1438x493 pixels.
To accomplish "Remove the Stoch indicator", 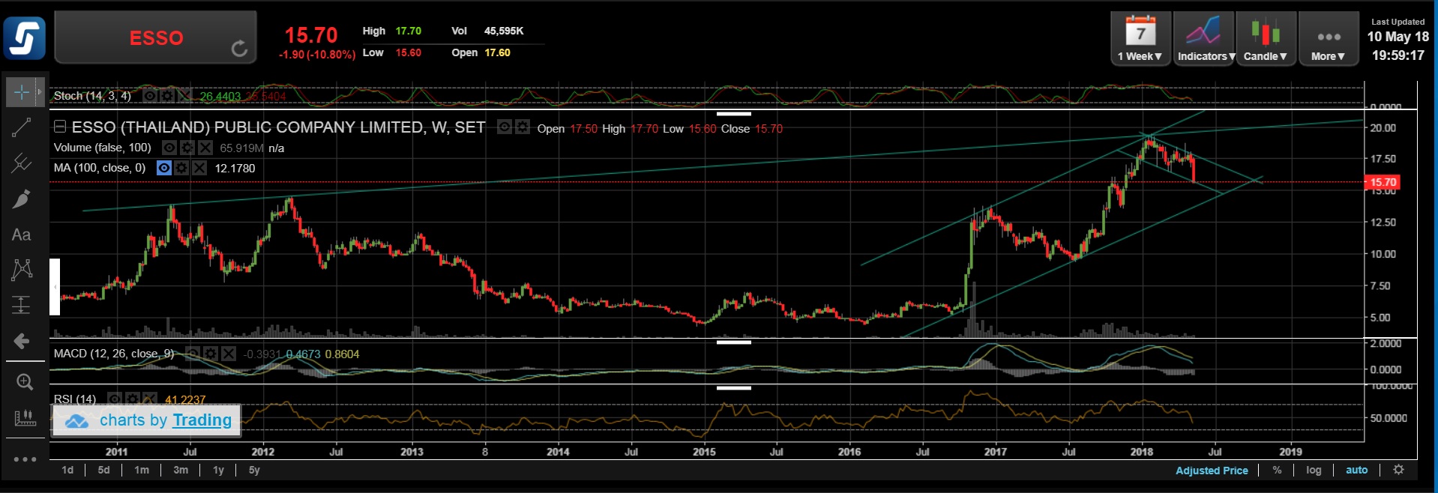I will tap(184, 96).
